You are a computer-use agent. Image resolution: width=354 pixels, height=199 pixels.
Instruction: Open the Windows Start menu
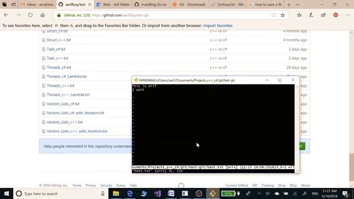point(7,193)
